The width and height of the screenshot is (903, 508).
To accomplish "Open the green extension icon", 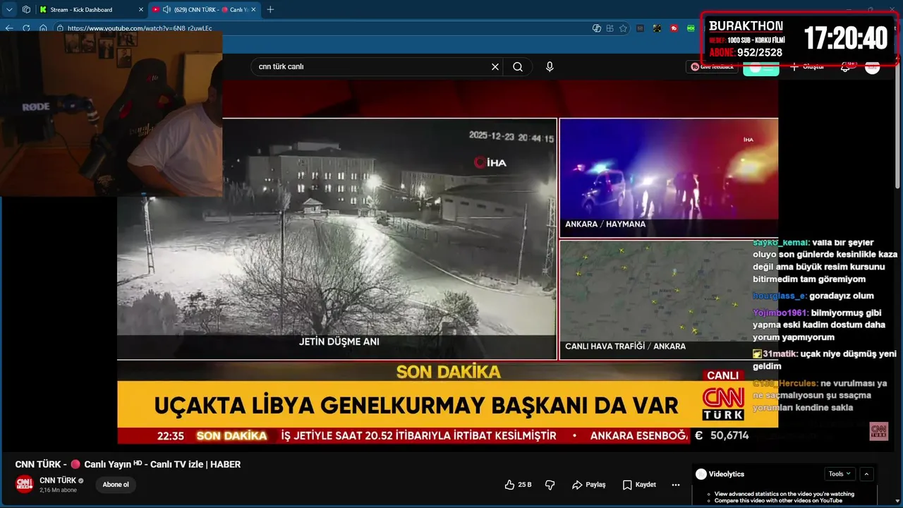I will tap(691, 28).
